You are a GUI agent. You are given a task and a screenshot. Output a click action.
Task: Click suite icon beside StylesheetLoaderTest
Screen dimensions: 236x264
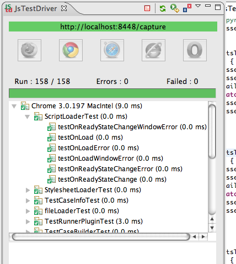point(38,190)
